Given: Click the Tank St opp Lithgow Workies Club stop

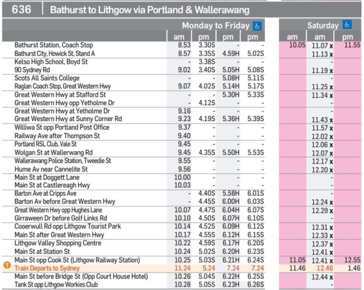Looking at the screenshot, I should pyautogui.click(x=56, y=285).
